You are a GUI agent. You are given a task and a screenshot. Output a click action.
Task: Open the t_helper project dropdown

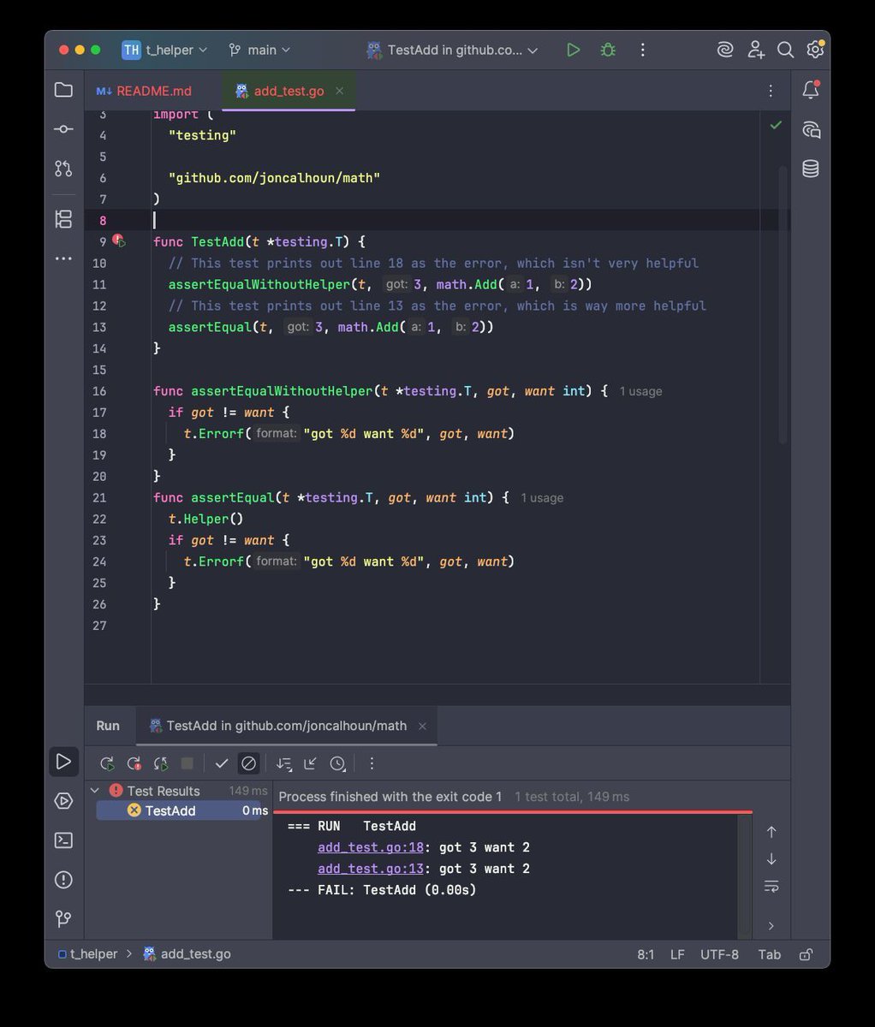click(165, 50)
